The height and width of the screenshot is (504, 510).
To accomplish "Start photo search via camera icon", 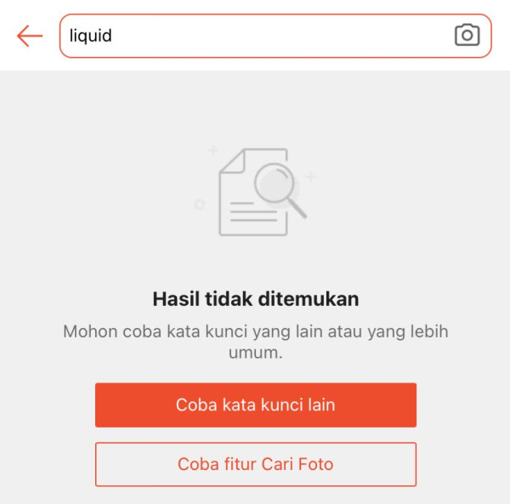I will [467, 35].
